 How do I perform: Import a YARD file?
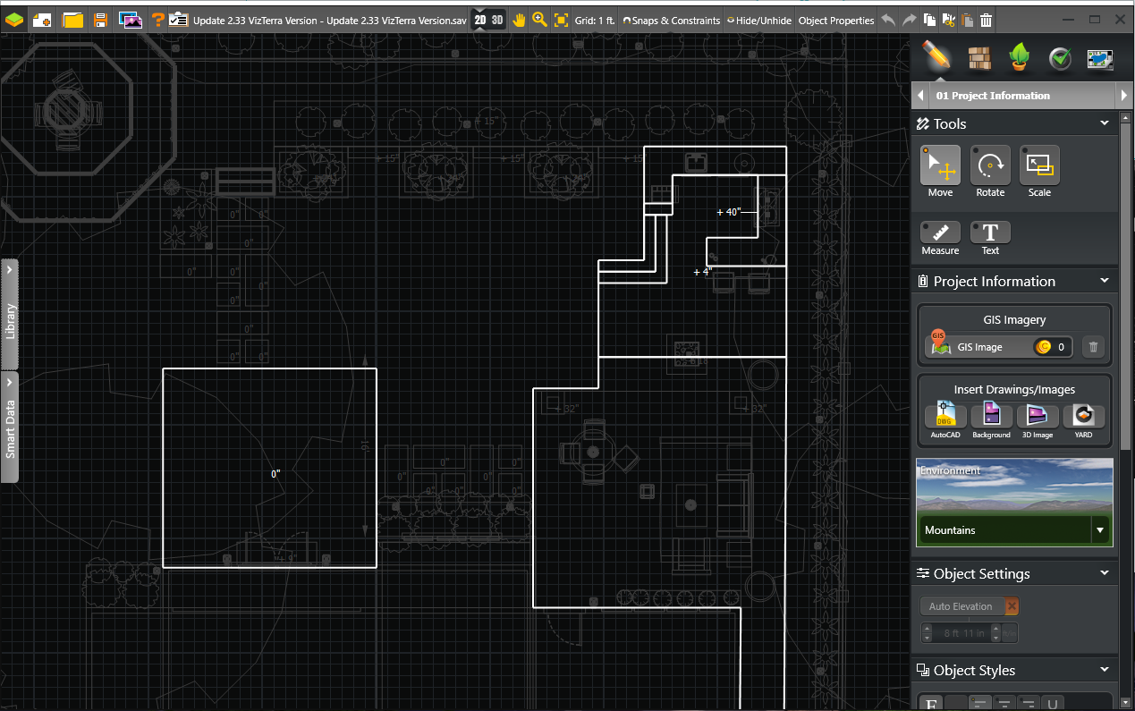click(1083, 416)
